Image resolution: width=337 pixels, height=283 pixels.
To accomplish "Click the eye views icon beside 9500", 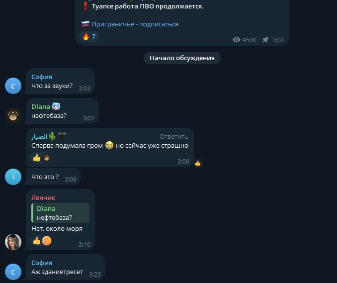I will (237, 40).
